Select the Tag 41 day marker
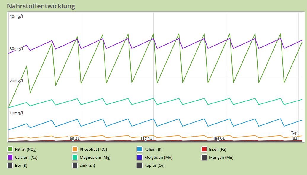Image resolution: width=307 pixels, height=175 pixels. 146,138
